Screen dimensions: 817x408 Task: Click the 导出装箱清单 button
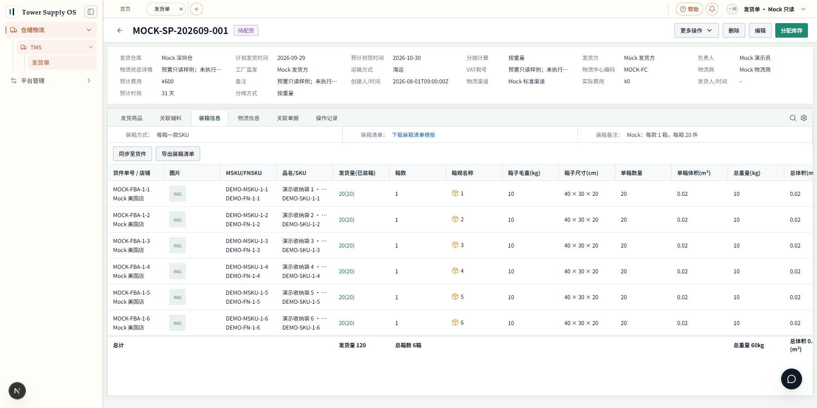[x=178, y=154]
